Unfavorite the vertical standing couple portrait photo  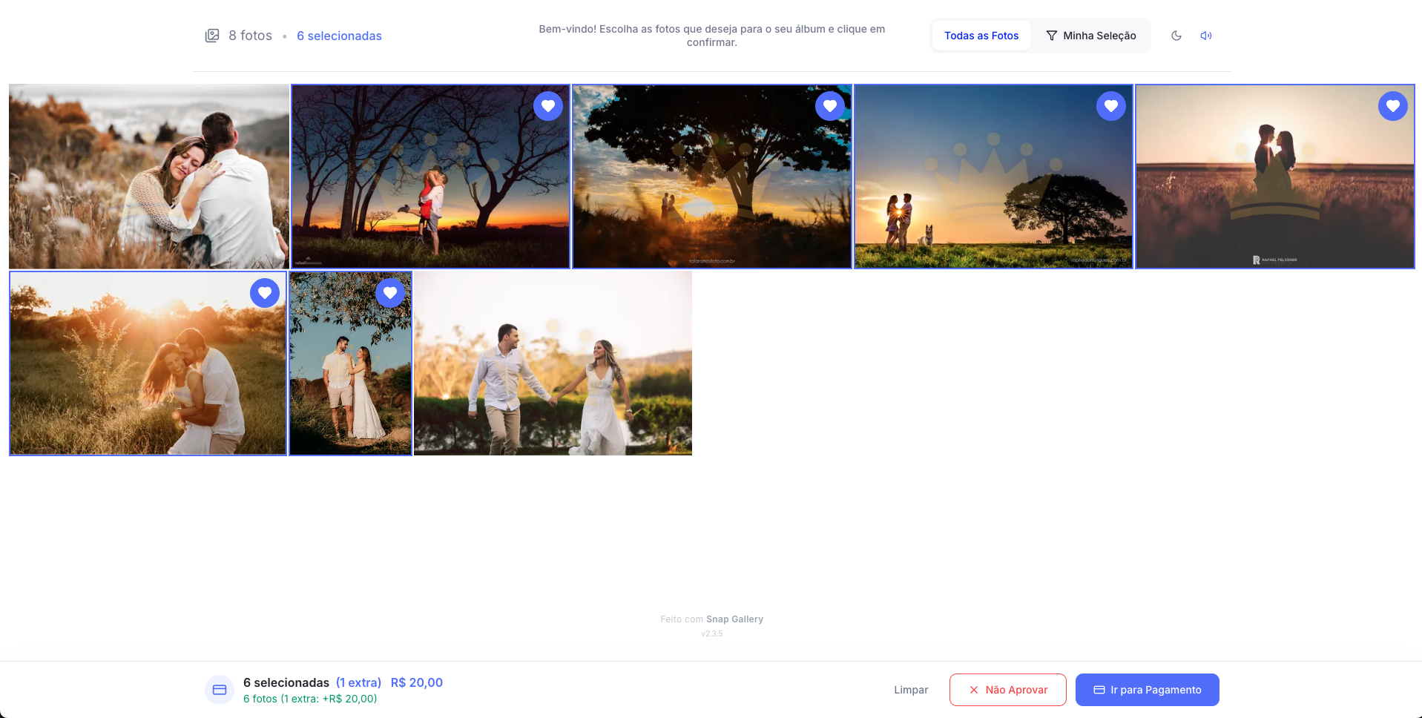[390, 293]
